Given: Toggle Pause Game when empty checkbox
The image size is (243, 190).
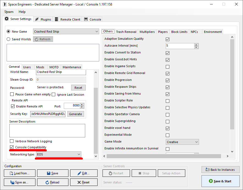Looking at the screenshot, I should click(12, 94).
